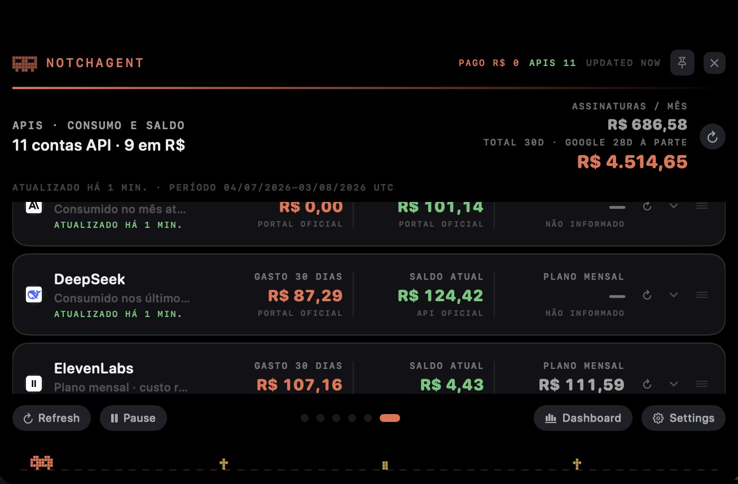The image size is (738, 484).
Task: Click the "R$ 101,14" balance value
Action: [x=441, y=206]
